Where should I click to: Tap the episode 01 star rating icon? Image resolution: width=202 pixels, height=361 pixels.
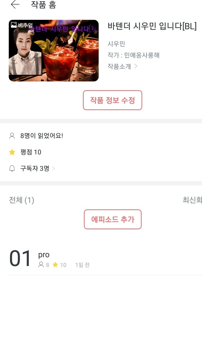click(55, 265)
